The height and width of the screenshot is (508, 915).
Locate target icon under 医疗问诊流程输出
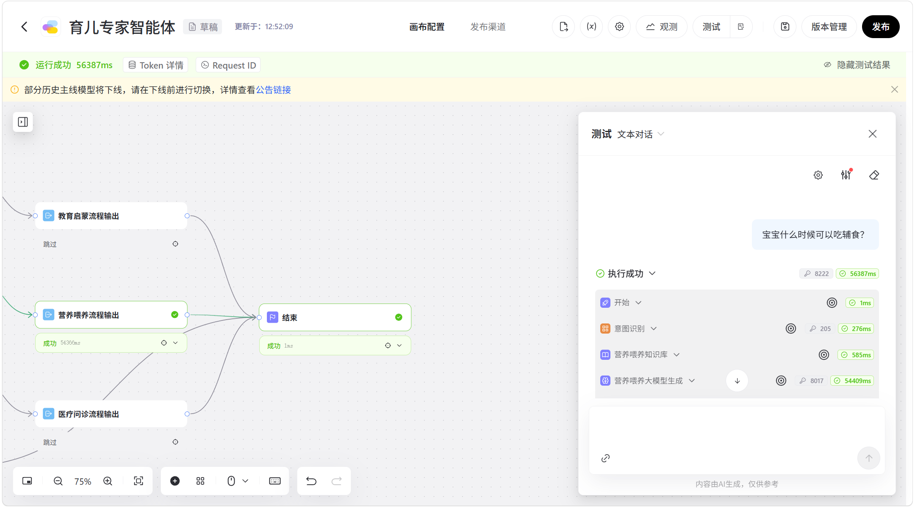click(175, 442)
